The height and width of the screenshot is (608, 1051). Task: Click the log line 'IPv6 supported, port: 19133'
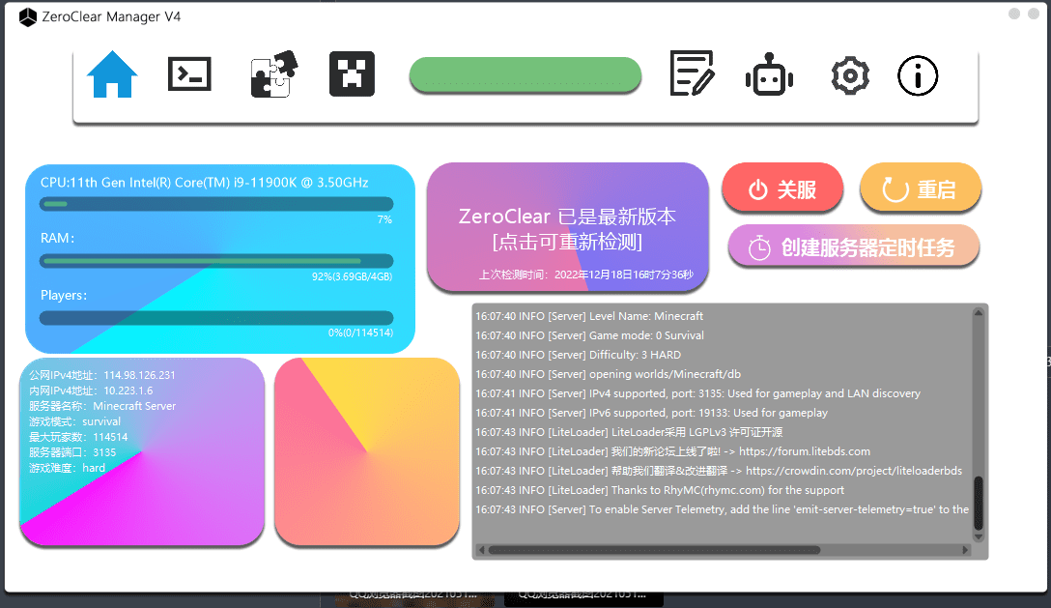(x=651, y=414)
